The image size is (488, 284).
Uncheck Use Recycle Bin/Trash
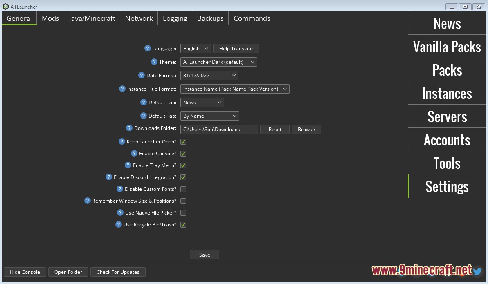point(183,225)
